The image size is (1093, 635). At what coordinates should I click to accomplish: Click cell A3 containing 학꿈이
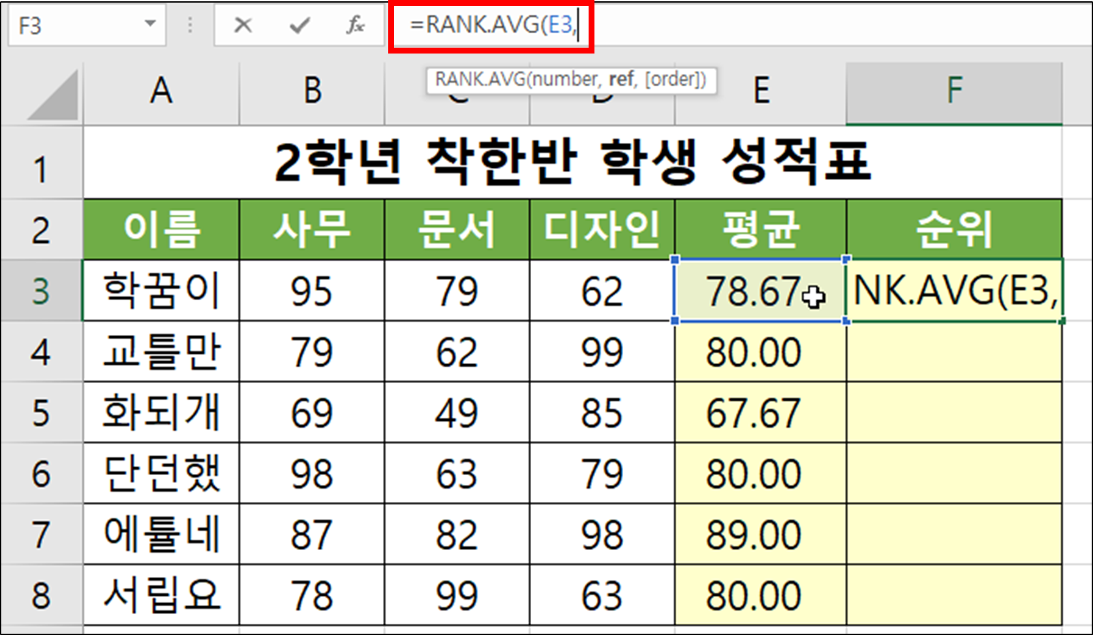161,291
